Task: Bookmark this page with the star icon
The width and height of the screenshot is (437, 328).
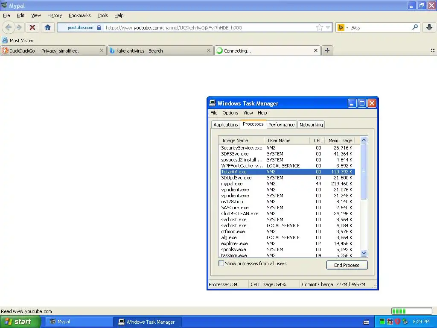Action: (319, 27)
